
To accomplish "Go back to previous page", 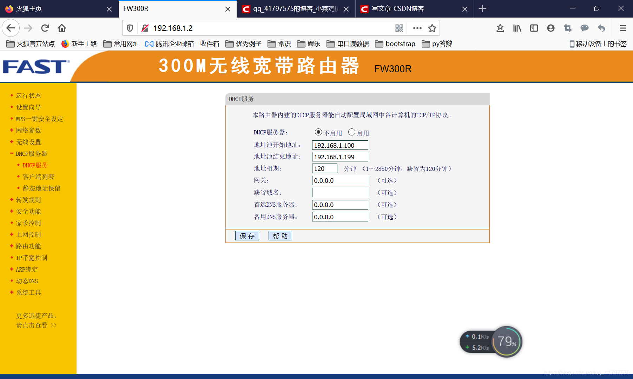I will 11,28.
